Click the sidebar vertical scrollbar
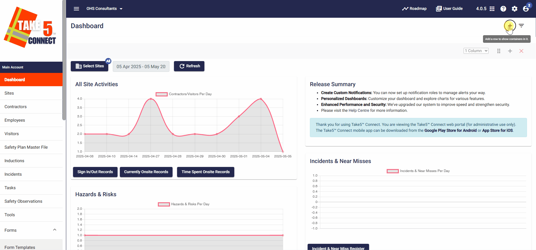The height and width of the screenshot is (250, 536). (64, 60)
